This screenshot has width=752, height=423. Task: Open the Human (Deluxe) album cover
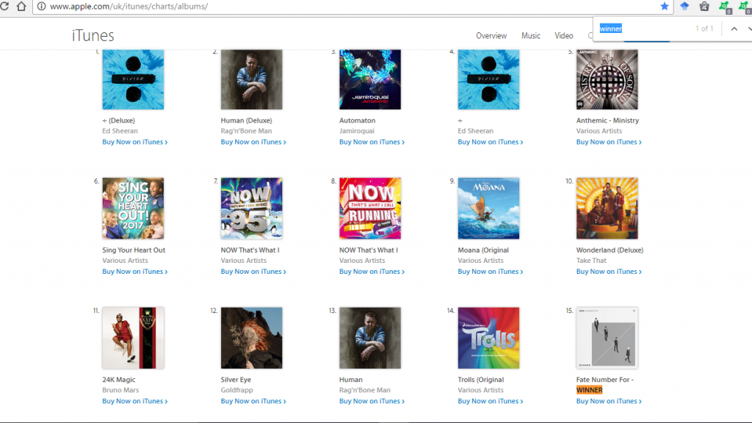click(x=251, y=79)
